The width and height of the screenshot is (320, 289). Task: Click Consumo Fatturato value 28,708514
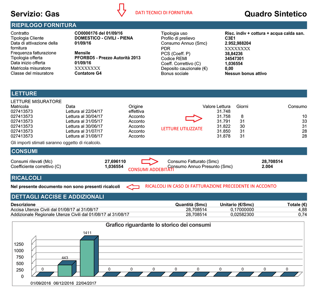(272, 162)
